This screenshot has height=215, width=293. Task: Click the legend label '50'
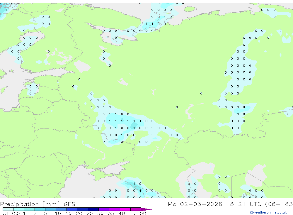[143, 213]
